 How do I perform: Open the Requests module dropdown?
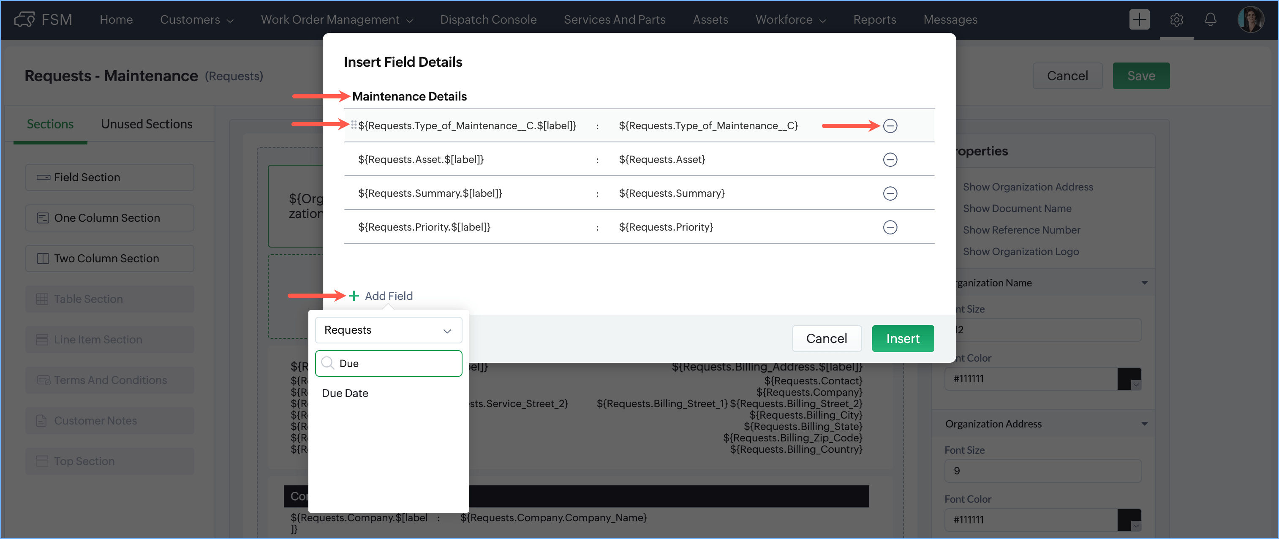tap(388, 330)
